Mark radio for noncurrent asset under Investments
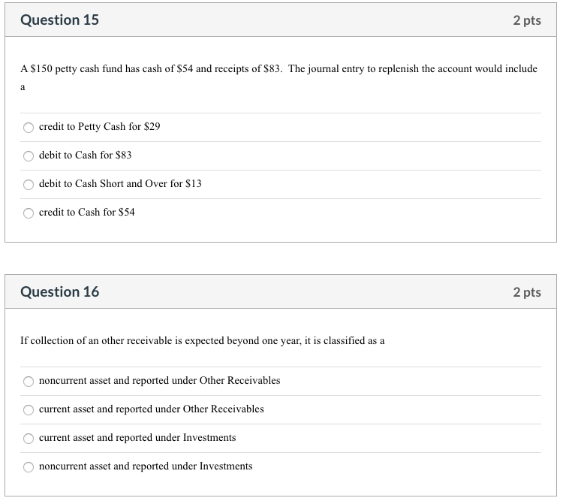 (29, 466)
